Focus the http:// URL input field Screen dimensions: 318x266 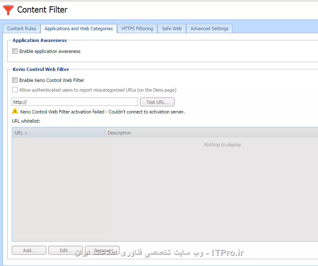(75, 102)
